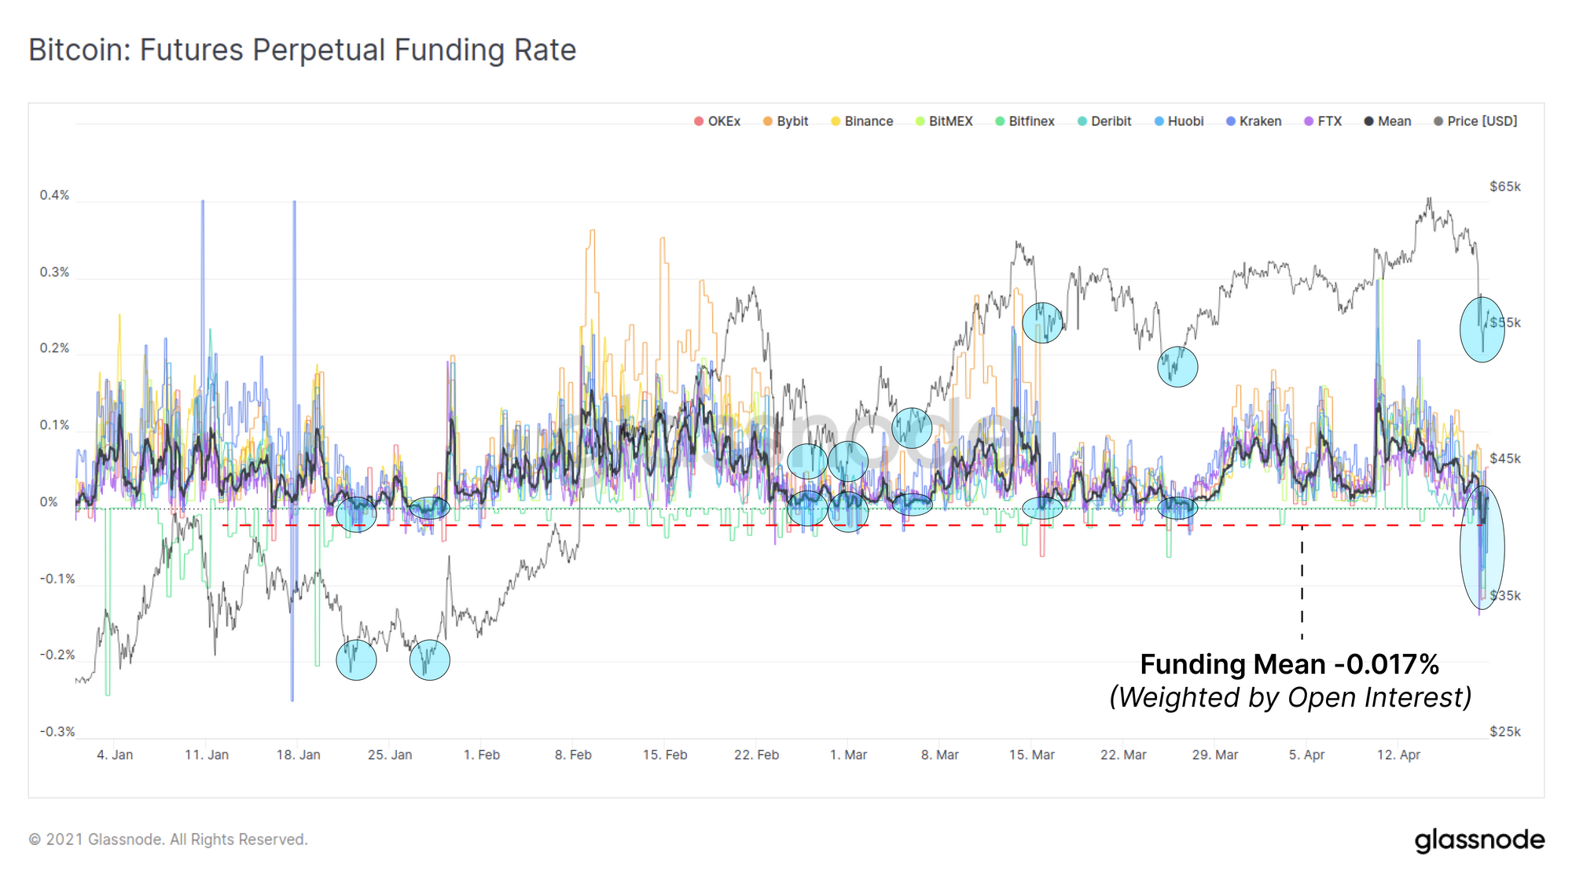
Task: Click the Funding Mean -0.017% annotation
Action: click(x=1289, y=665)
